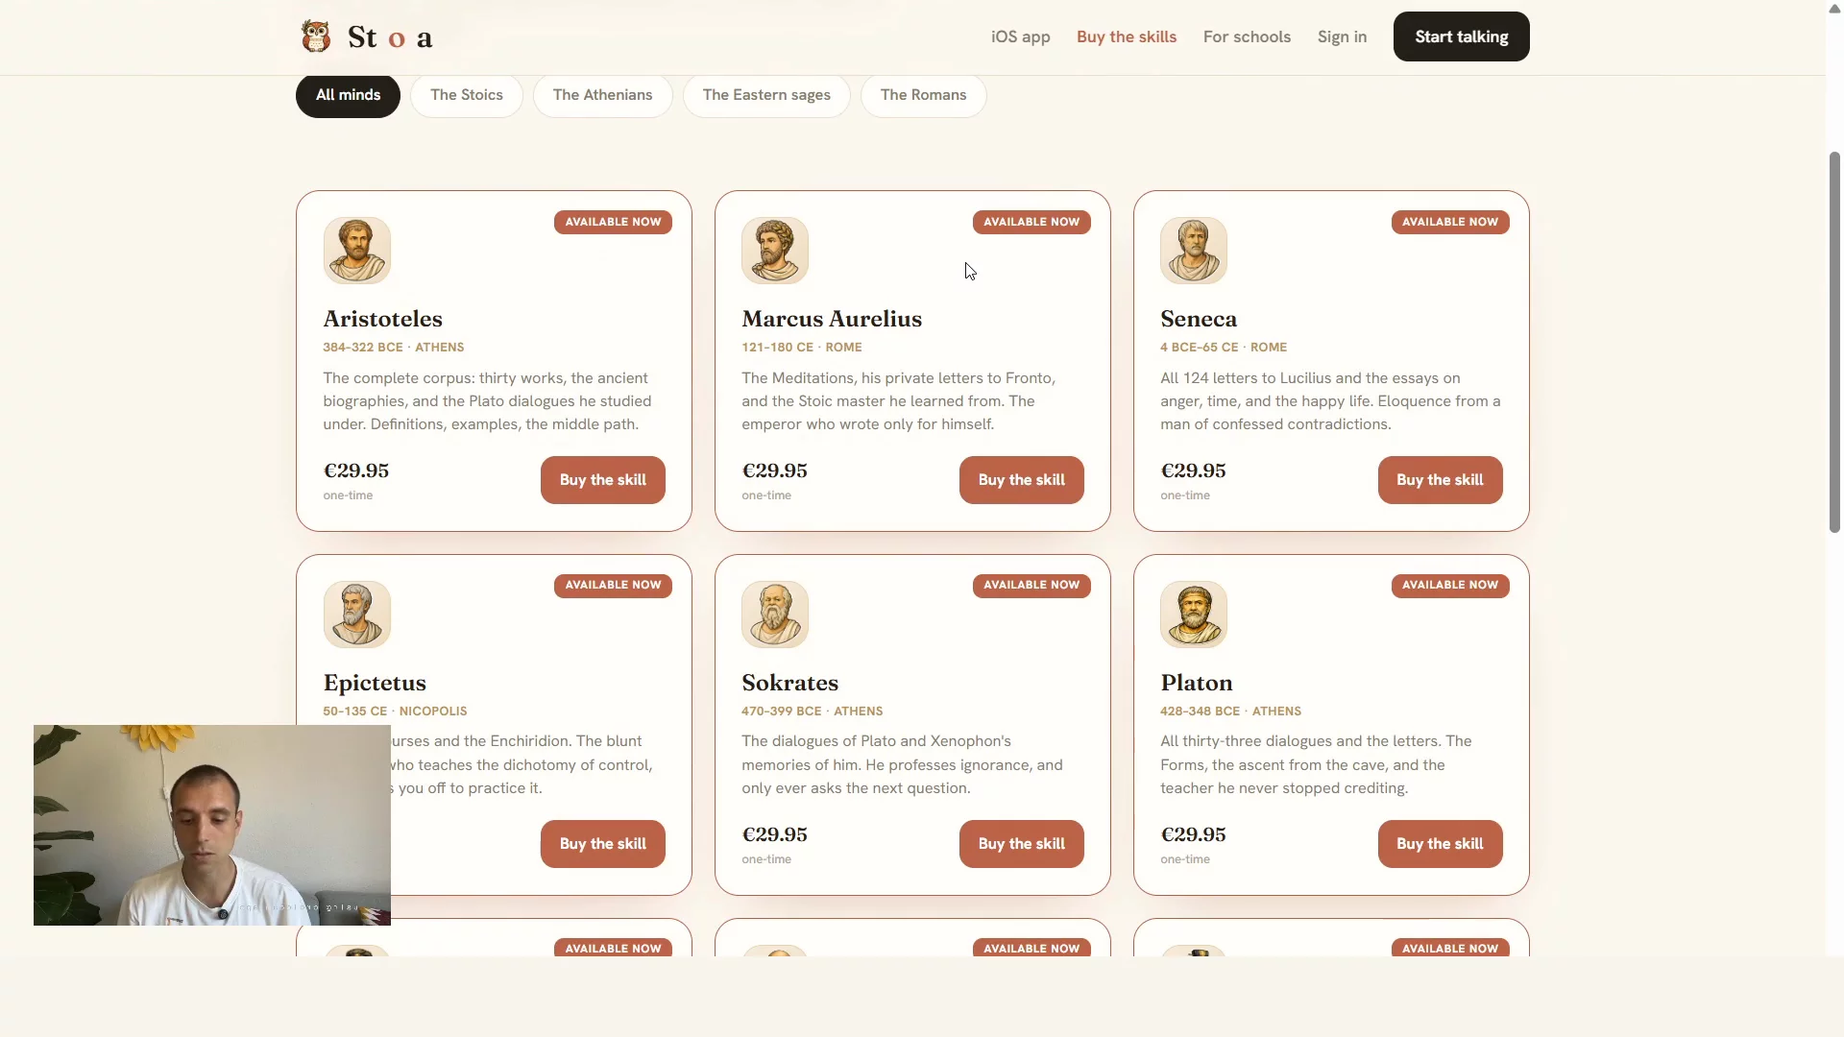Filter by The Athenians

602,95
